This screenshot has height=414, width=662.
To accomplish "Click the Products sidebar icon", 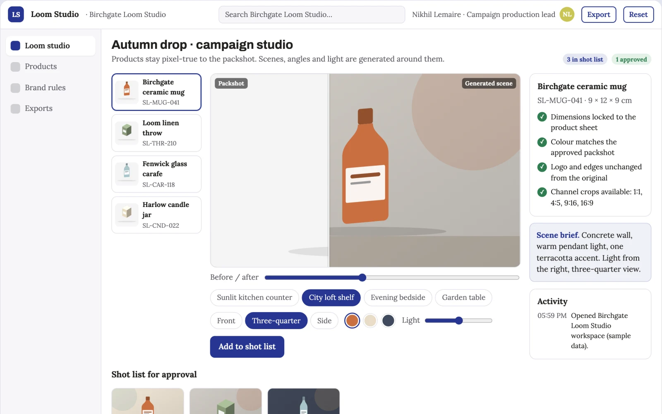I will pyautogui.click(x=15, y=67).
